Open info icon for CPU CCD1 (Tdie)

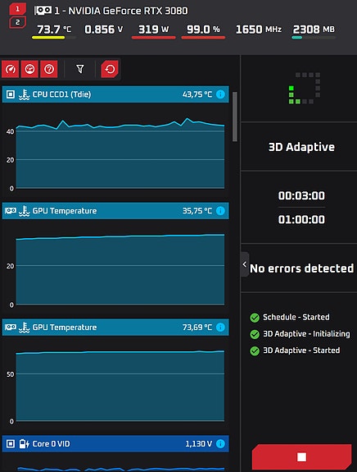[220, 94]
